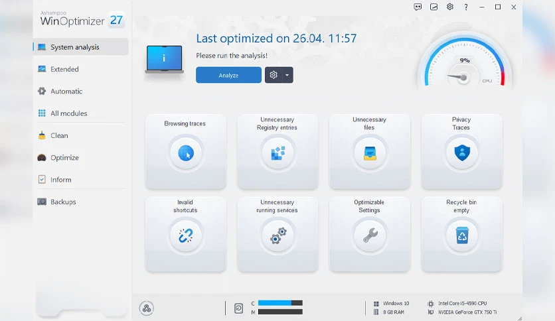Close the WinOptimizer window
555x321 pixels.
[514, 7]
